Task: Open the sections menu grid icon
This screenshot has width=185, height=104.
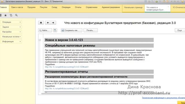Action: 1,15
